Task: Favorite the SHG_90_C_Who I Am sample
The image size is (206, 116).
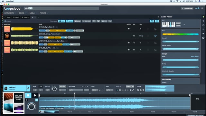Action: click(148, 50)
